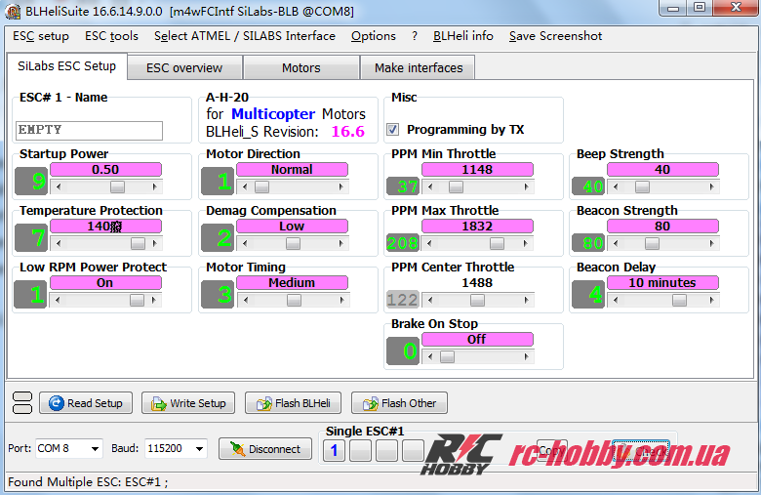Open the Motors tab
Screen dimensions: 761x495
tap(300, 68)
